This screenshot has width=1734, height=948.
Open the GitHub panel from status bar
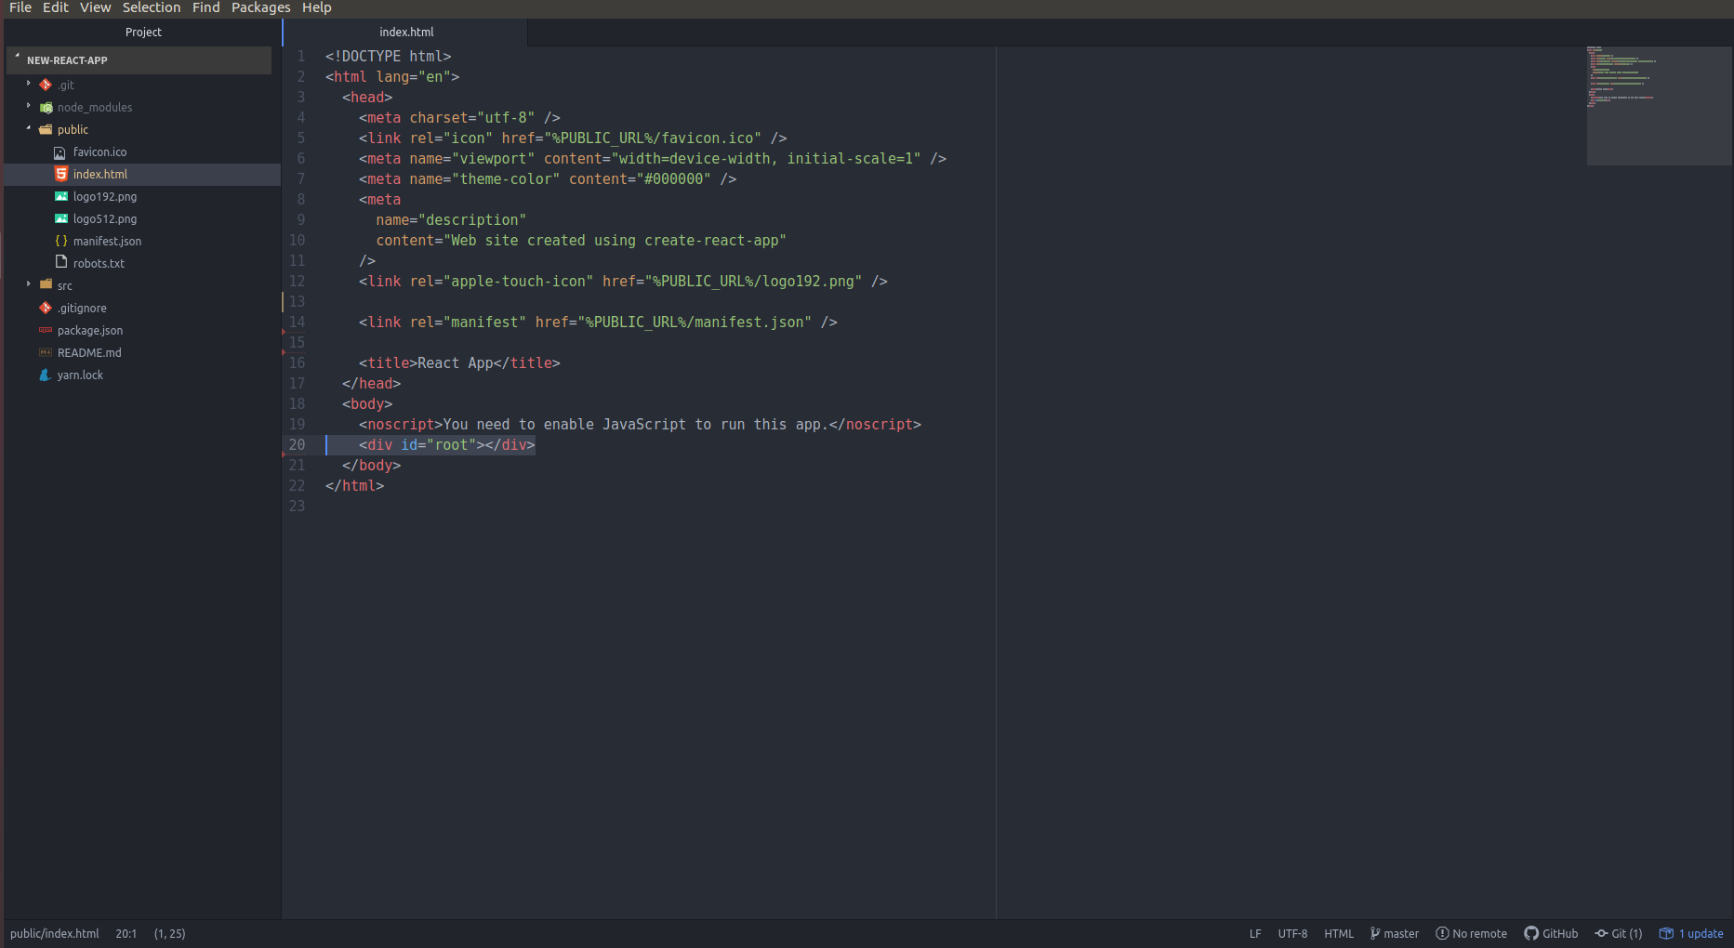click(1551, 933)
